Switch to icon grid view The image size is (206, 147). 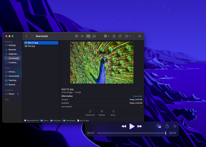77,36
